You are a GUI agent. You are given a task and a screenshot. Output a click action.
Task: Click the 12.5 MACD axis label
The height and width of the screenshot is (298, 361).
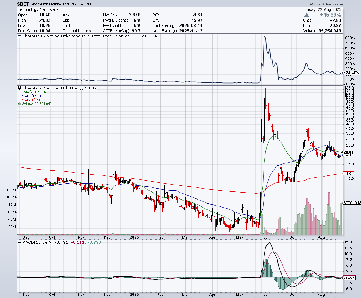pos(348,248)
